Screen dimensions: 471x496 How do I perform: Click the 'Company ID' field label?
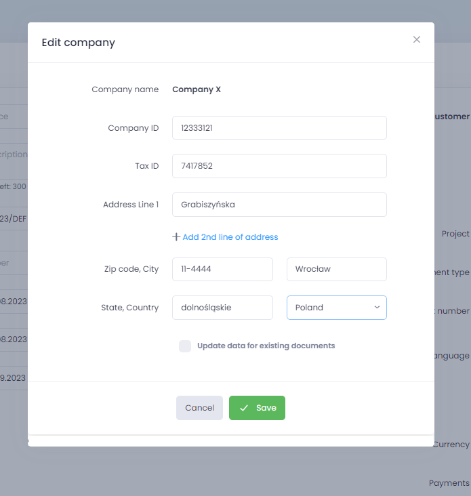(134, 128)
